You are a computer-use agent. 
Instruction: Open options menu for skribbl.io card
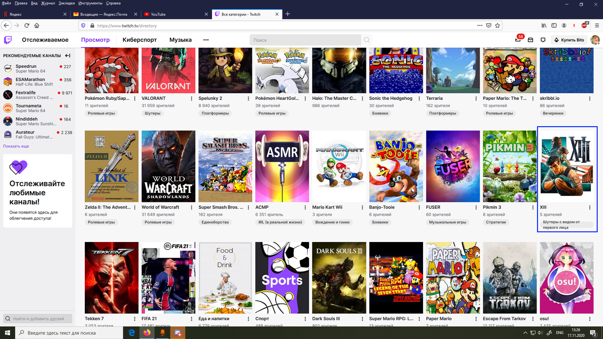pos(590,98)
